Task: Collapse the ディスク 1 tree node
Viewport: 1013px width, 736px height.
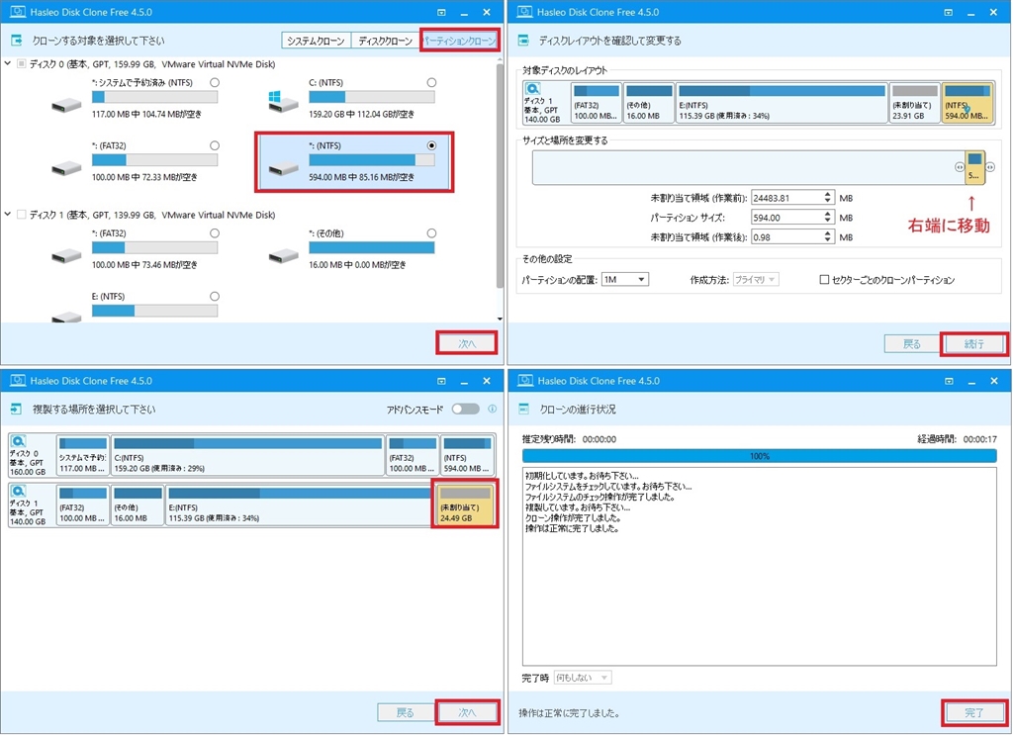Action: [7, 215]
